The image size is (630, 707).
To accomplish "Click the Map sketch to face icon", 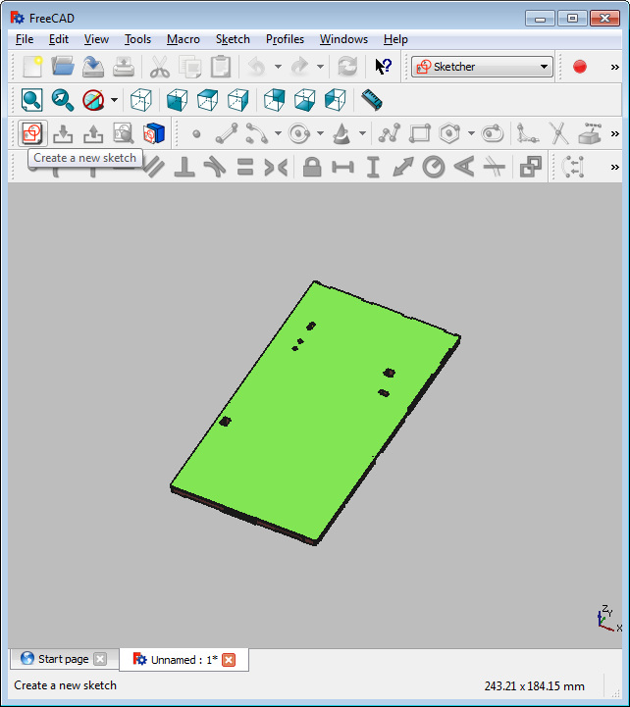I will (x=154, y=133).
